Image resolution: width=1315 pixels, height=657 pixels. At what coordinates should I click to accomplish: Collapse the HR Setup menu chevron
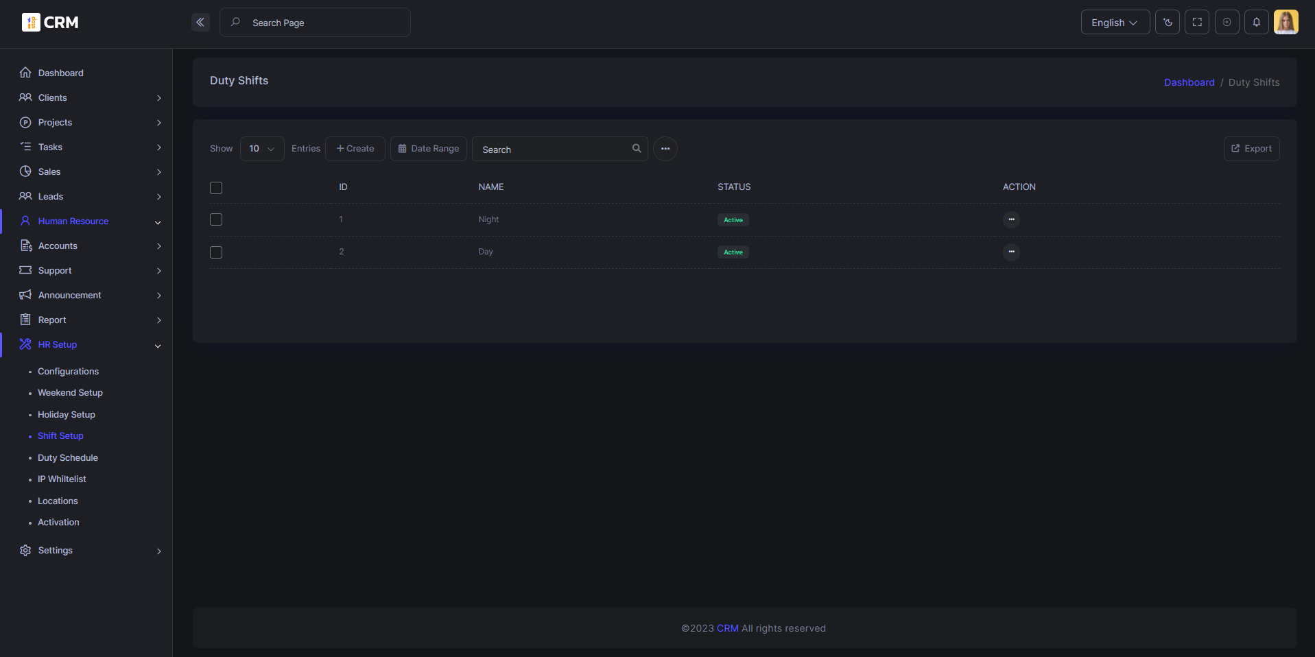(158, 346)
